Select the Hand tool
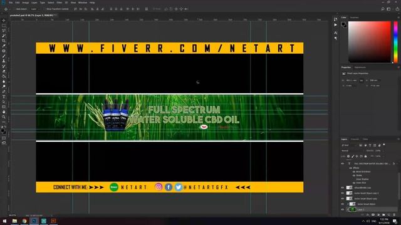401x225 pixels. [4, 112]
